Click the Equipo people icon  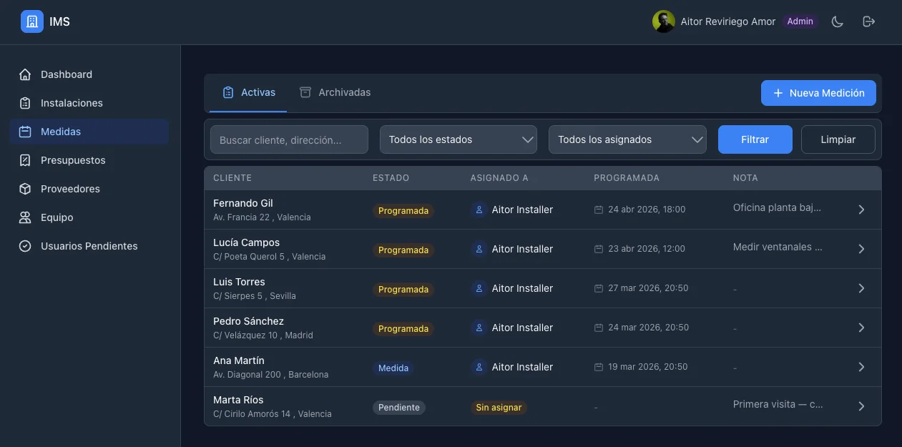25,217
